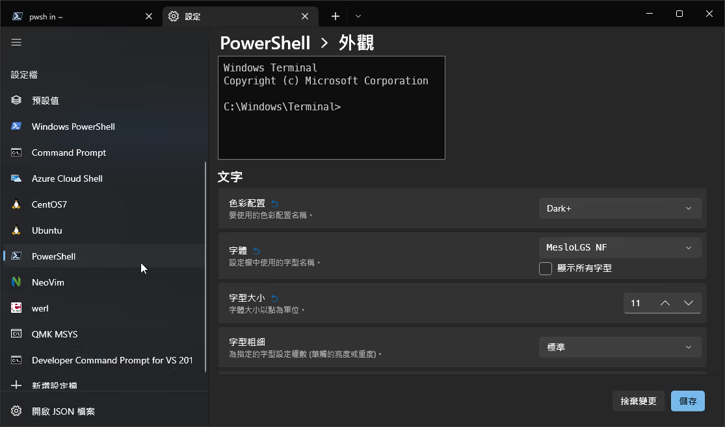This screenshot has width=725, height=427.
Task: Open the 標準 font weight dropdown
Action: pyautogui.click(x=619, y=347)
